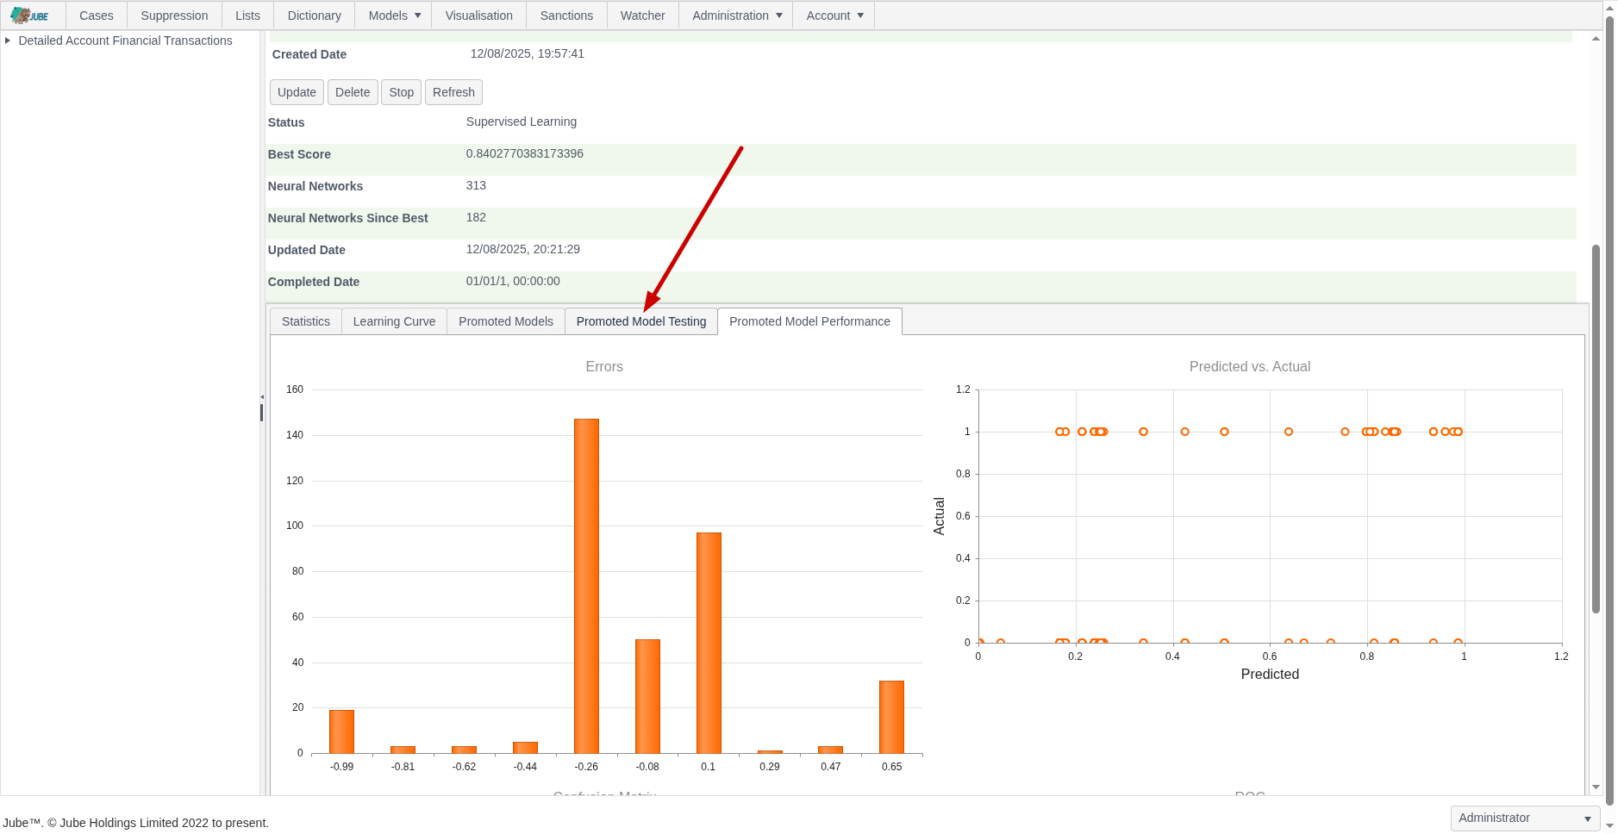Go to Suppression menu
The height and width of the screenshot is (834, 1618).
point(174,16)
